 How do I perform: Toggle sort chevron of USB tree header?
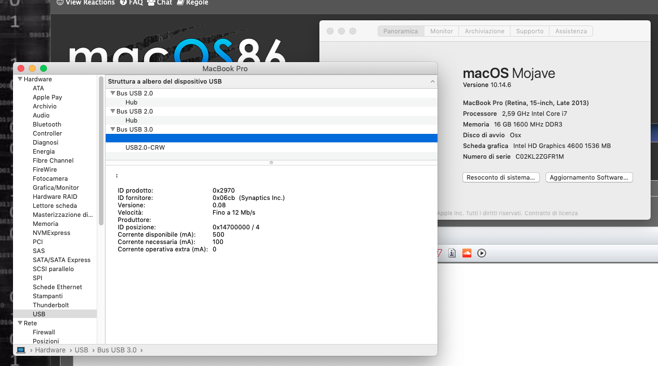click(x=432, y=81)
